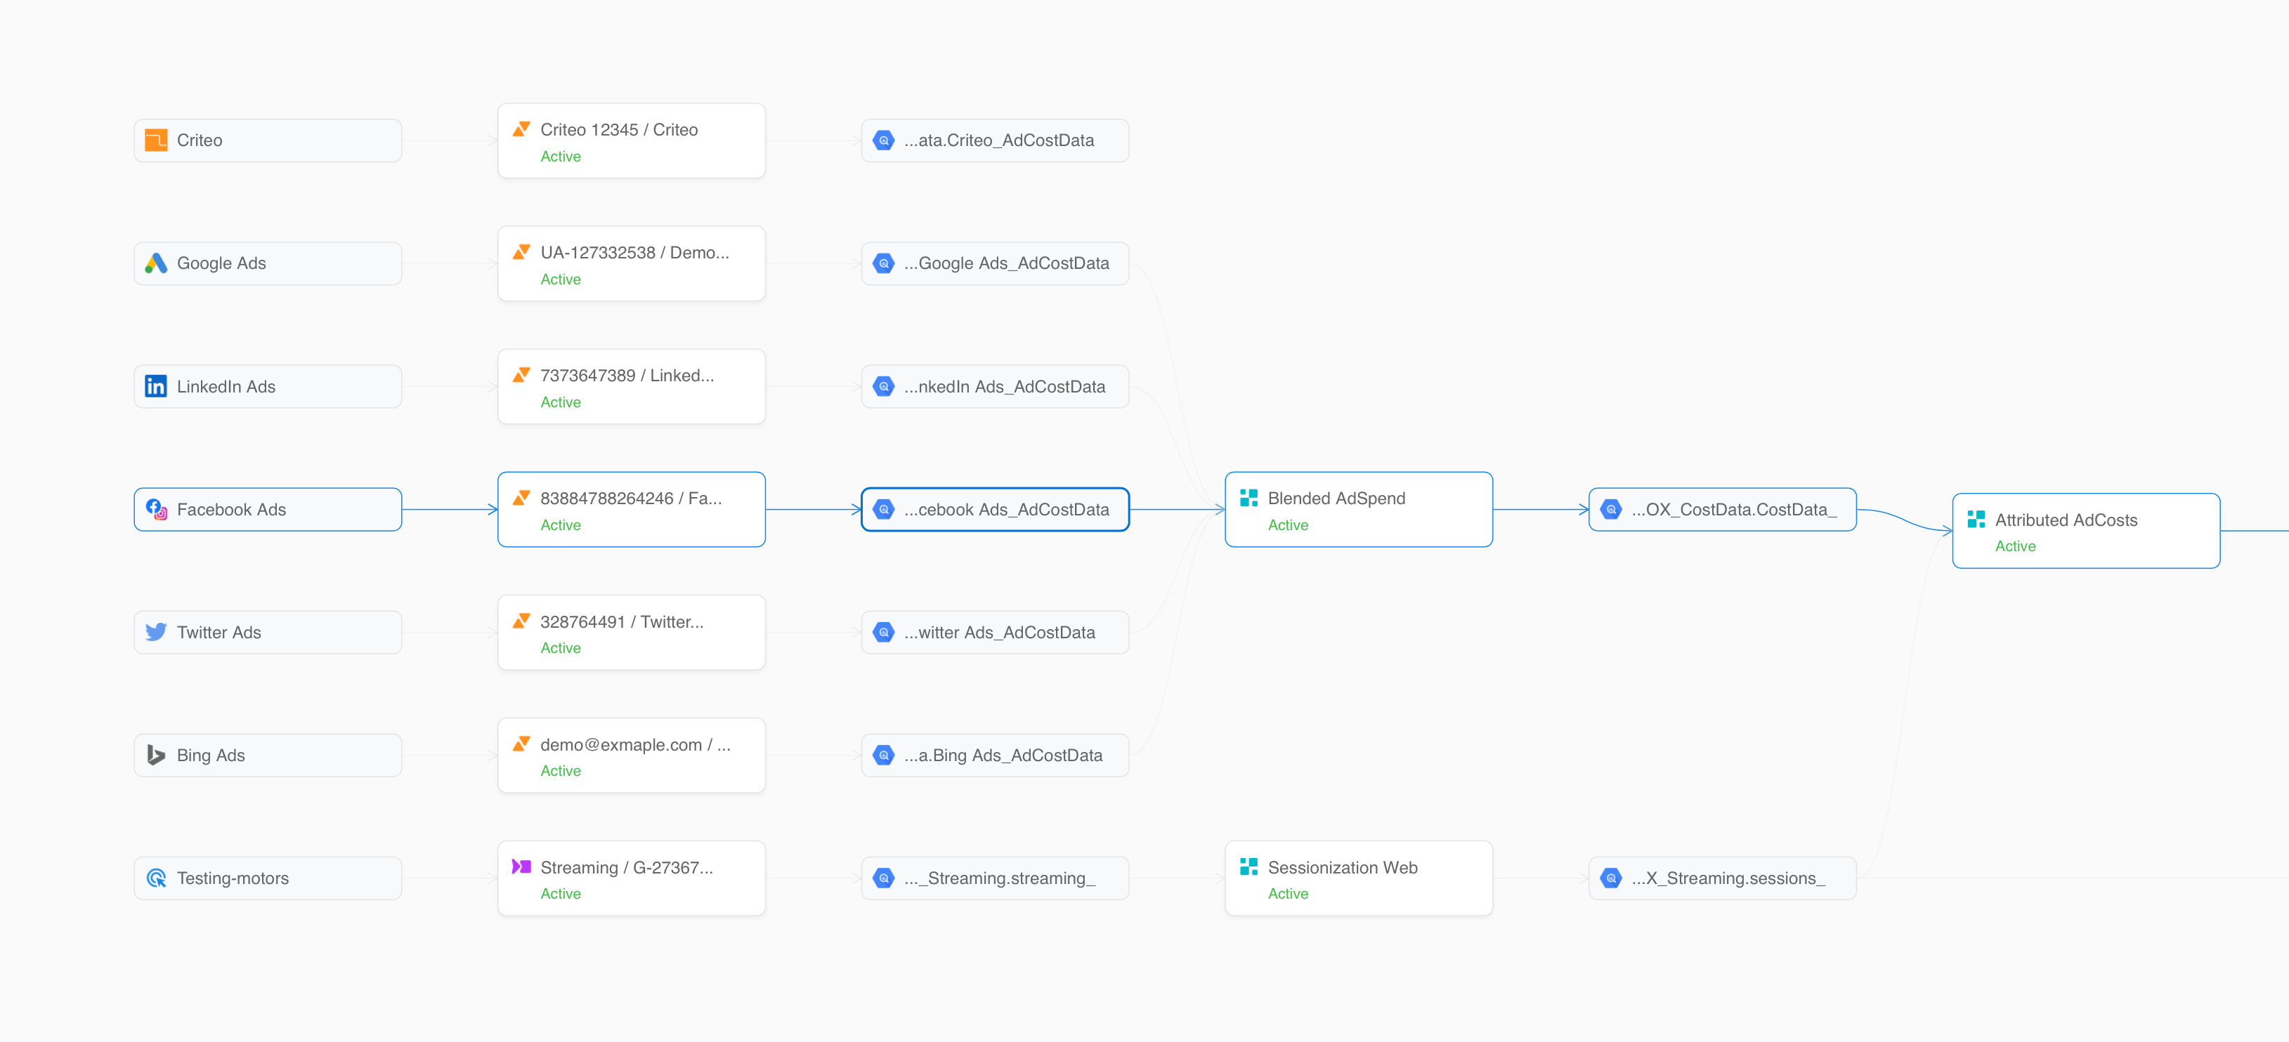Select the LinkedIn Ads source node
This screenshot has width=2289, height=1042.
click(x=268, y=386)
